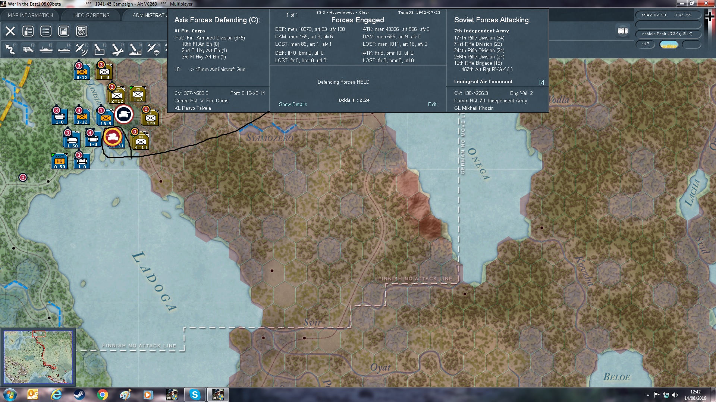Open INFO SCREENS tab

point(91,15)
